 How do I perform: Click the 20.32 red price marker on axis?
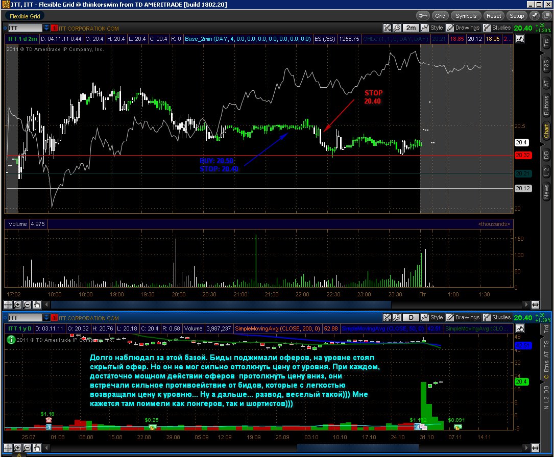point(522,155)
